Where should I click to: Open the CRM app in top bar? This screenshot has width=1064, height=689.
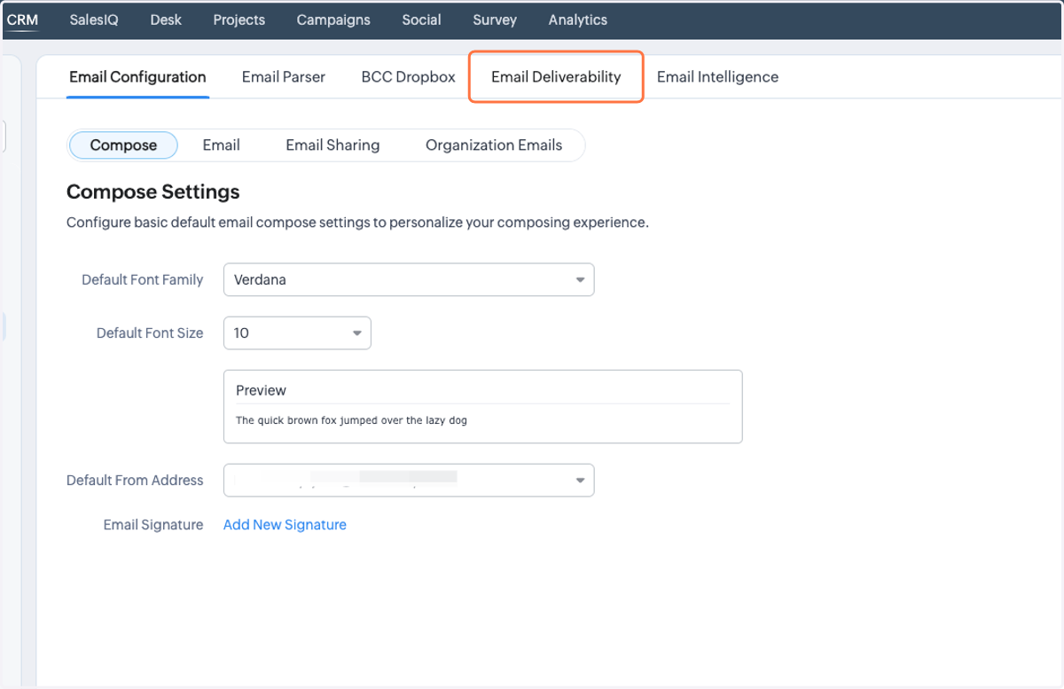[22, 20]
